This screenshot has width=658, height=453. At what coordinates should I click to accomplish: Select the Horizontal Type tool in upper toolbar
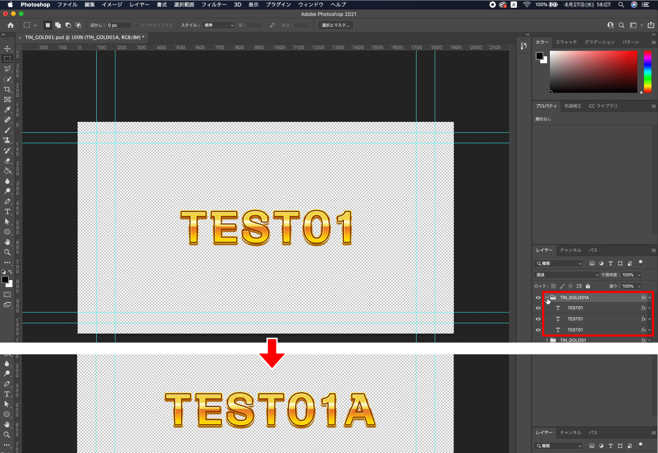[x=7, y=212]
